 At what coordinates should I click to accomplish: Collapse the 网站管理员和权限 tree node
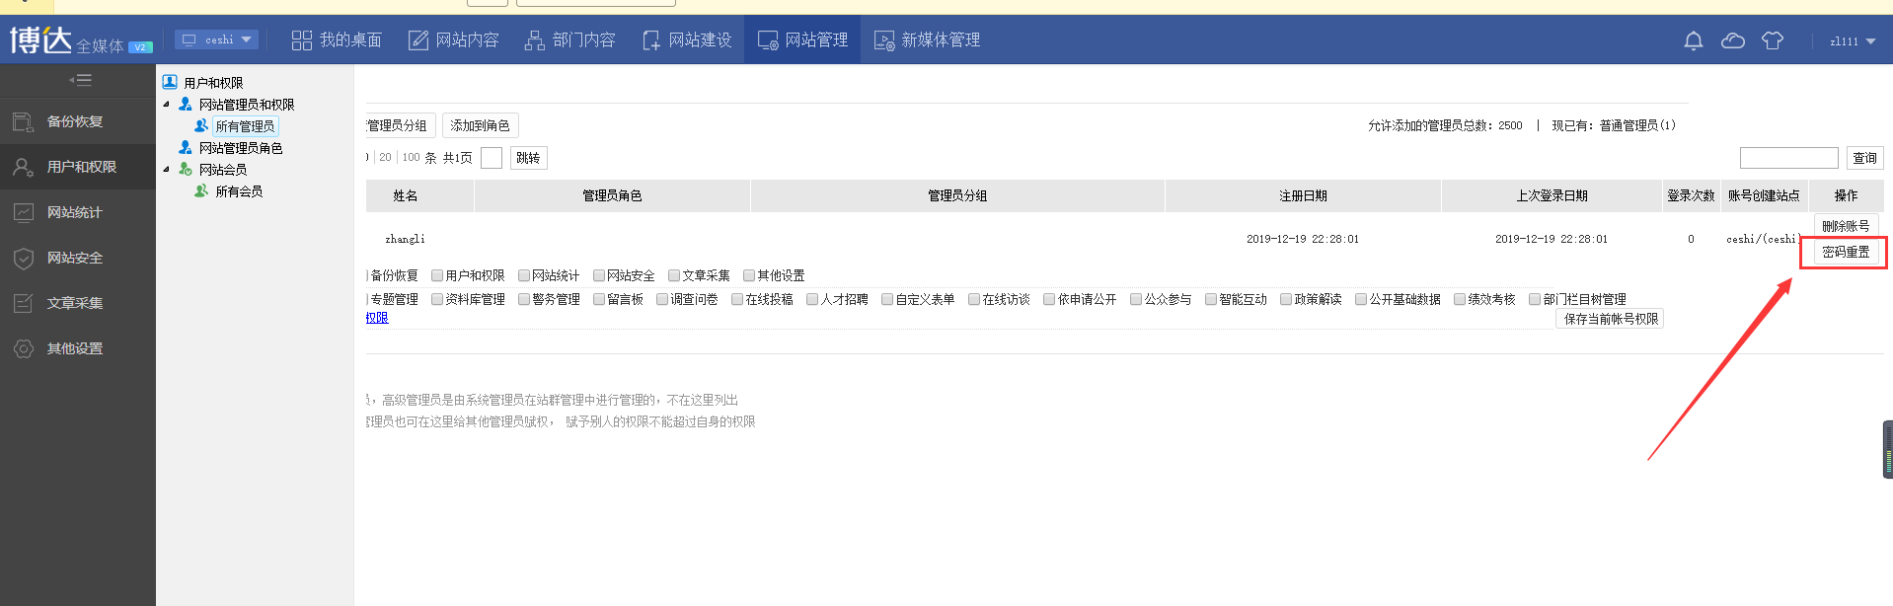coord(166,104)
